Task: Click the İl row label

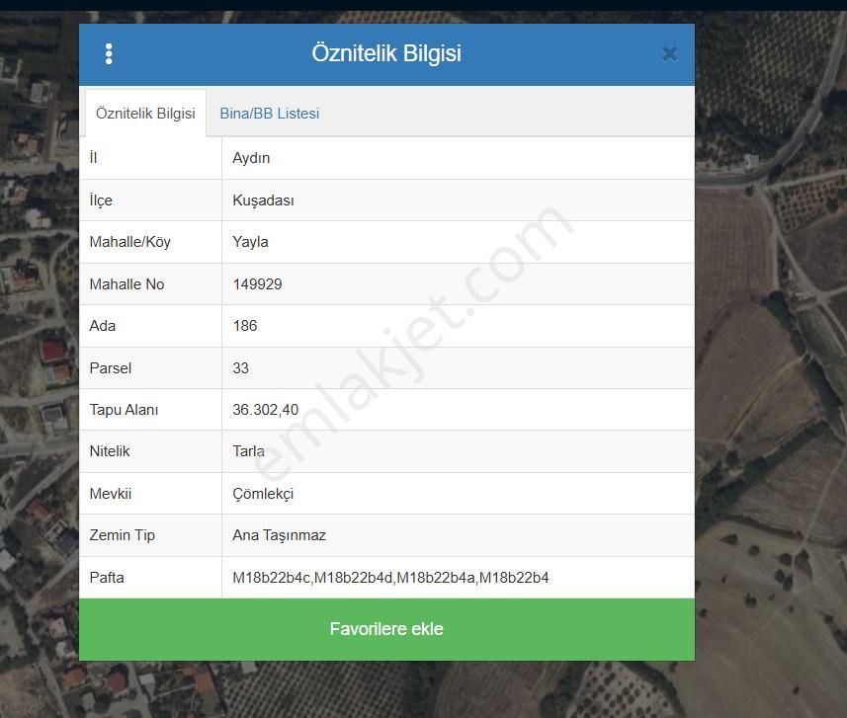Action: pos(94,158)
